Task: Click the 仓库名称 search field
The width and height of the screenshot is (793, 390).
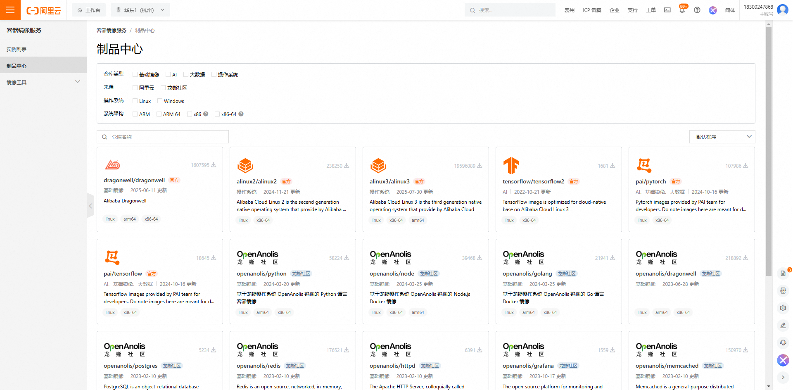Action: tap(163, 137)
